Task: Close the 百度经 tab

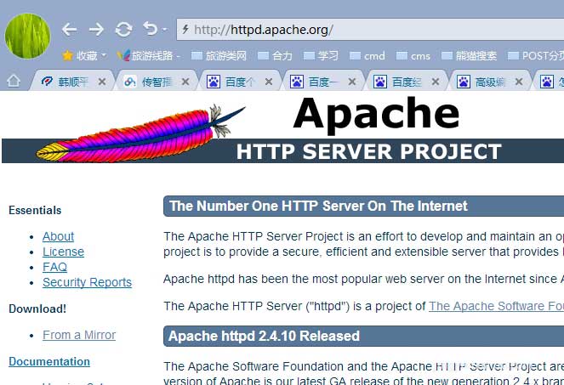Action: 436,82
